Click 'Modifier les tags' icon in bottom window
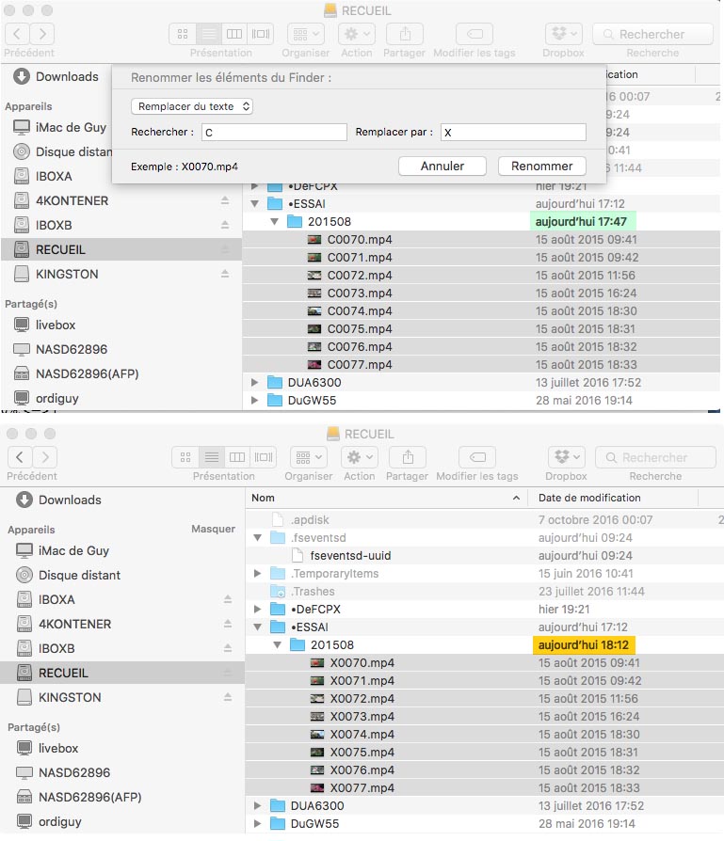Viewport: 724px width, 841px height. pyautogui.click(x=477, y=457)
